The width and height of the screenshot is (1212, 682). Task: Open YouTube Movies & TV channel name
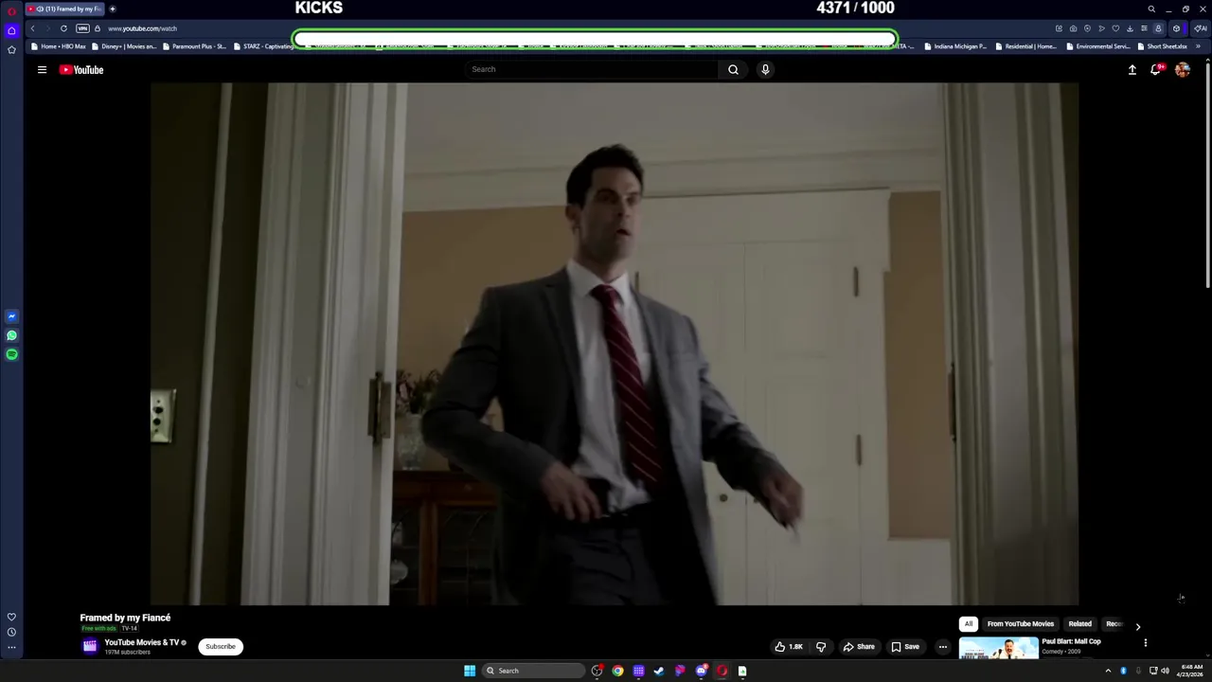tap(141, 642)
